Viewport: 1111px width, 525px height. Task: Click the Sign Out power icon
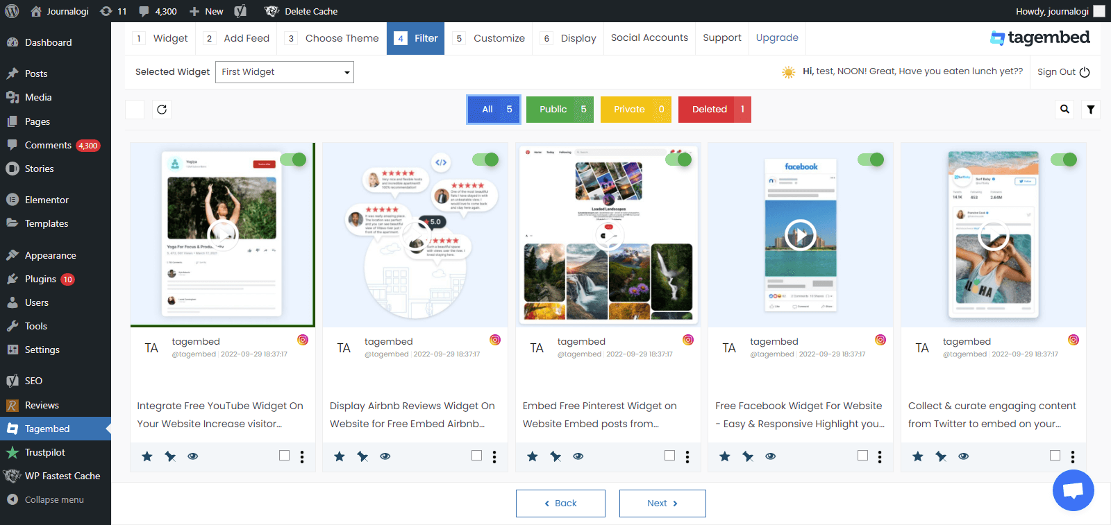(x=1085, y=72)
